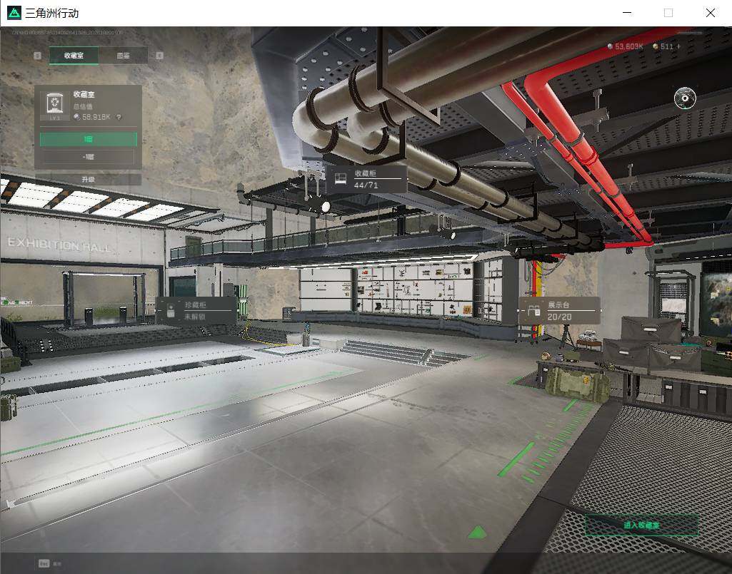Select the -1层 floor button

(89, 157)
